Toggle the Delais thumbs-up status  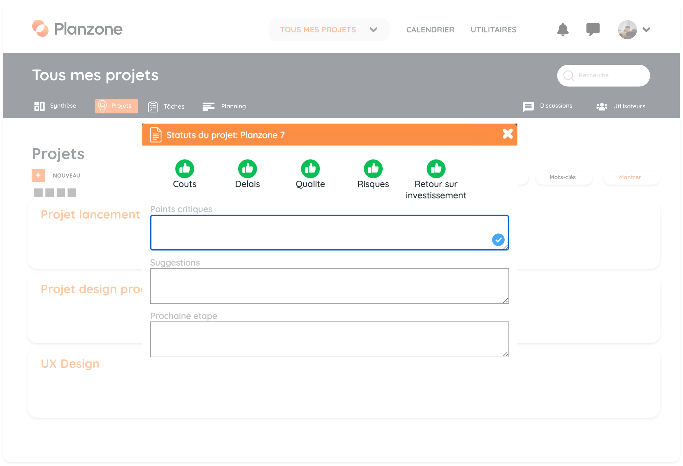point(247,169)
